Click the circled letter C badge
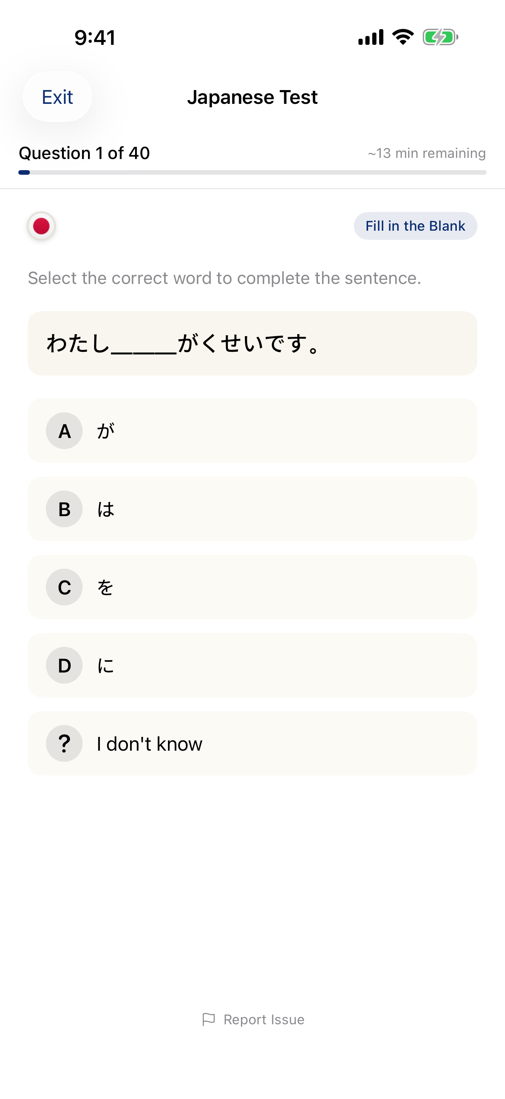This screenshot has width=505, height=1099. click(64, 587)
